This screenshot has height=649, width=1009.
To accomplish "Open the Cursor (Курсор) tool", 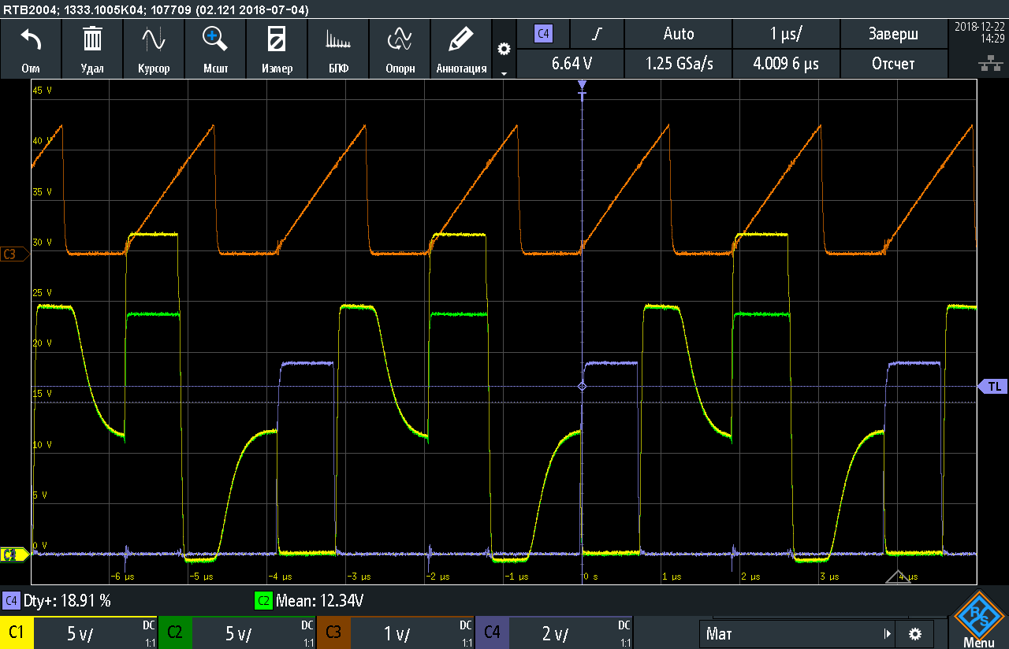I will click(x=154, y=49).
